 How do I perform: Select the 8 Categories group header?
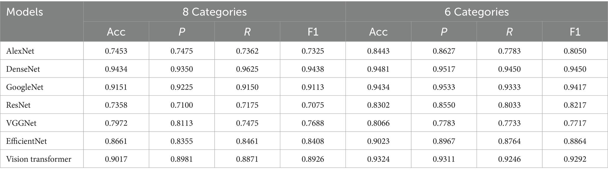coord(214,12)
